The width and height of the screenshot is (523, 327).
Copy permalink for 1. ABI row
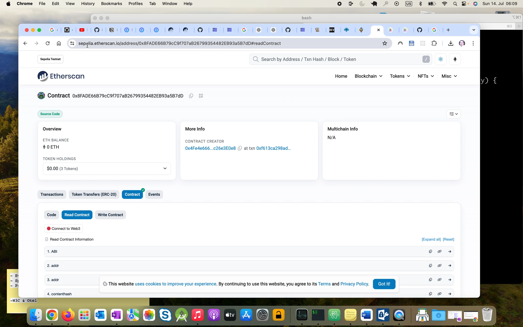(439, 251)
